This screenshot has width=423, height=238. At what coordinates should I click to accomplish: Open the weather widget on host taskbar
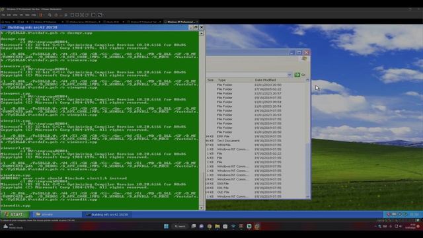tap(13, 226)
